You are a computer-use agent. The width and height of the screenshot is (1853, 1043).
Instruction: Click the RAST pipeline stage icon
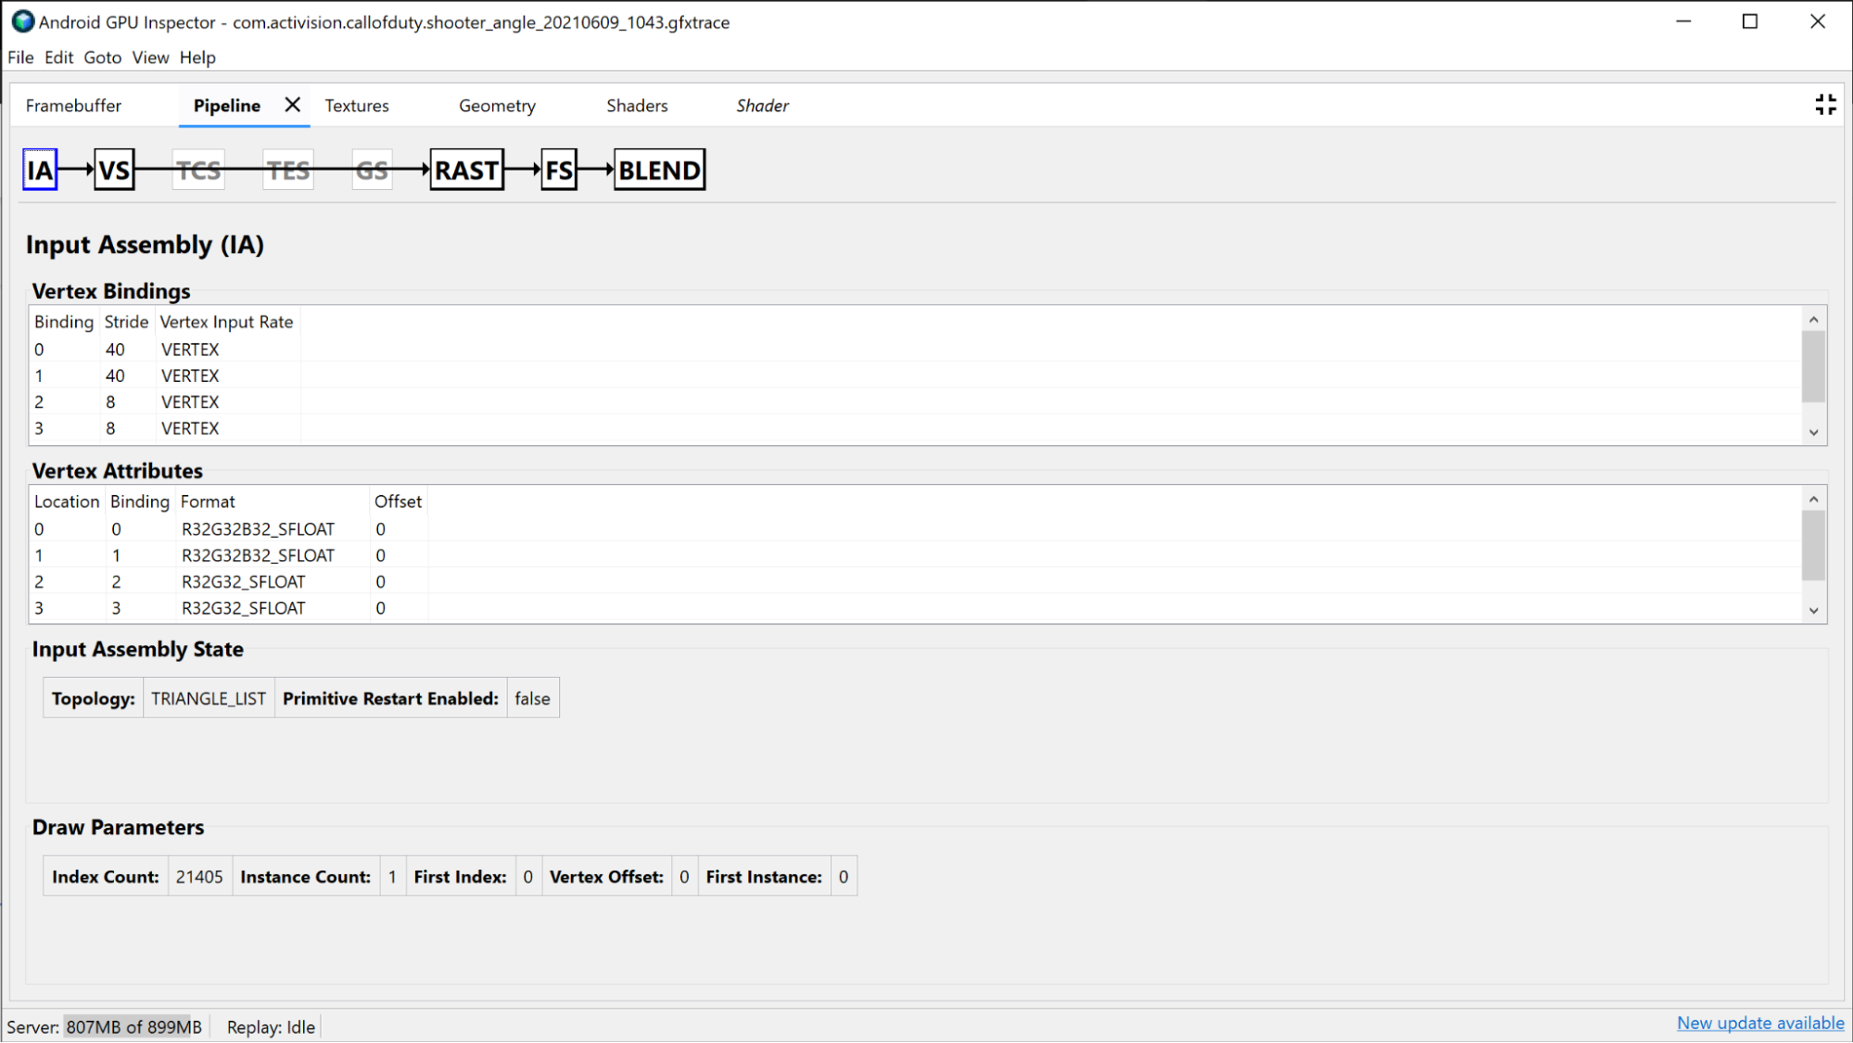(x=465, y=170)
